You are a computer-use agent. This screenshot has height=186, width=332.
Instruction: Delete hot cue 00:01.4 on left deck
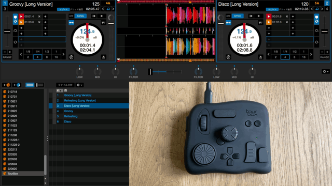[39, 16]
